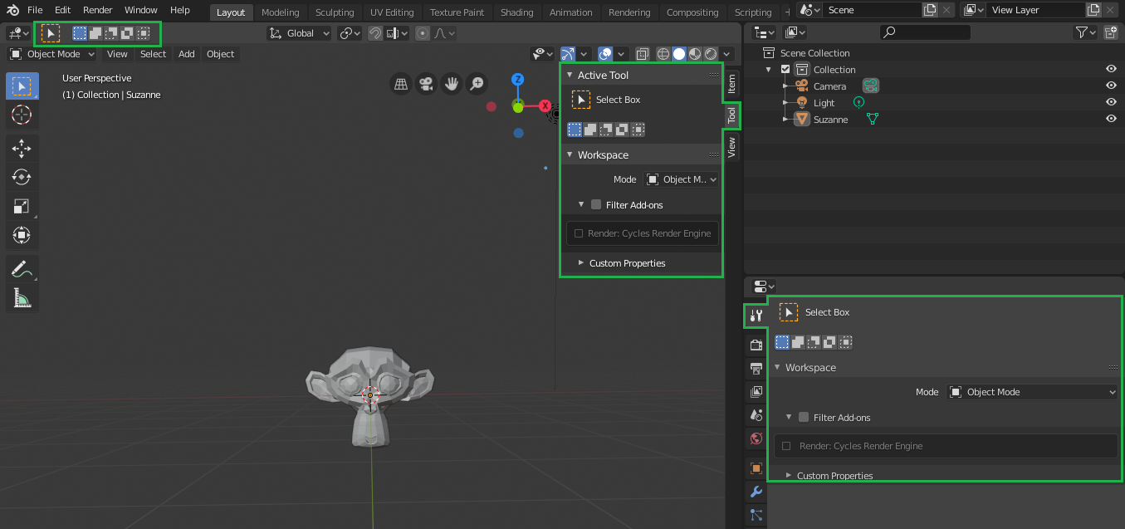Enable Filter Add-ons in the Properties editor

point(803,418)
